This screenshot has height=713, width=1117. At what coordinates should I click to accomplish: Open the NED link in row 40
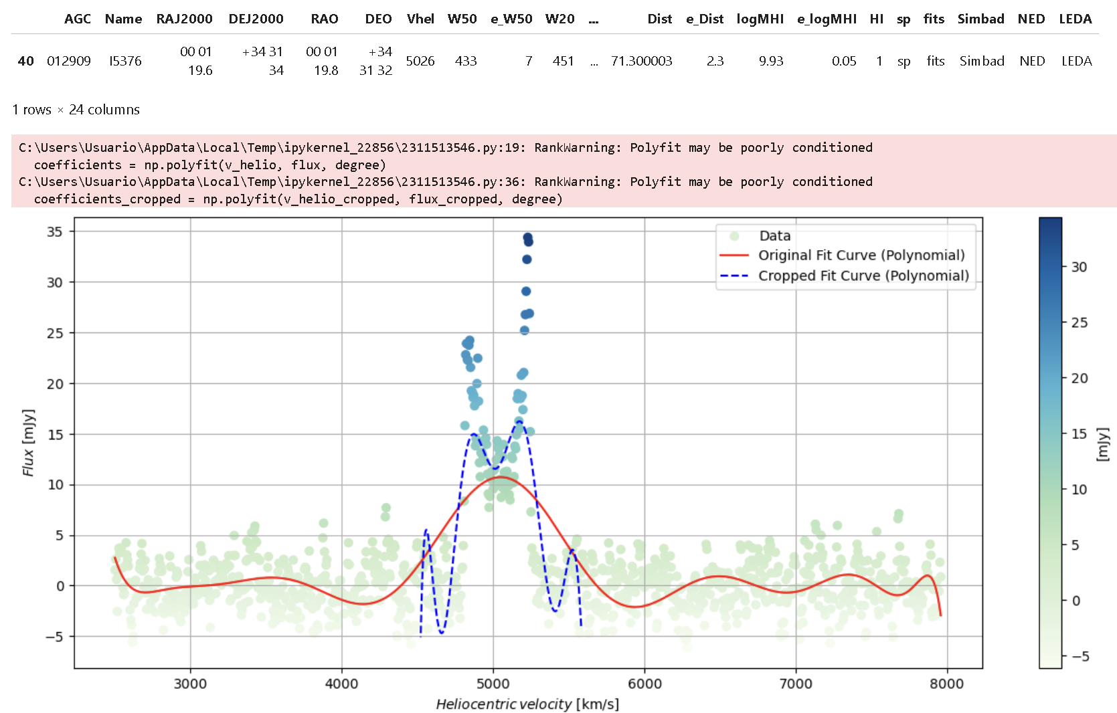(x=1032, y=61)
